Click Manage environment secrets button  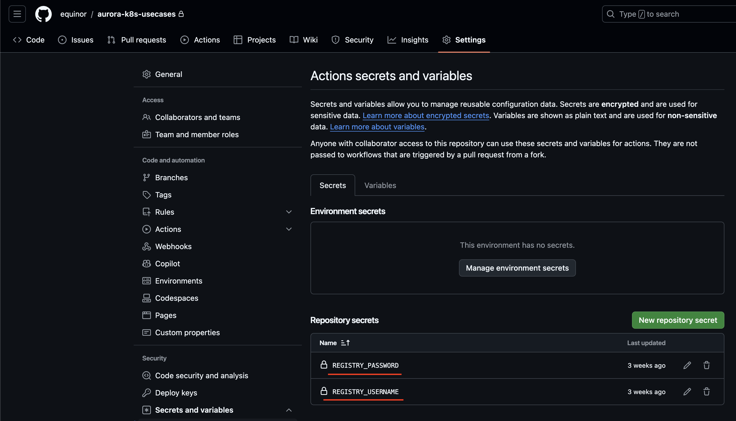[517, 268]
